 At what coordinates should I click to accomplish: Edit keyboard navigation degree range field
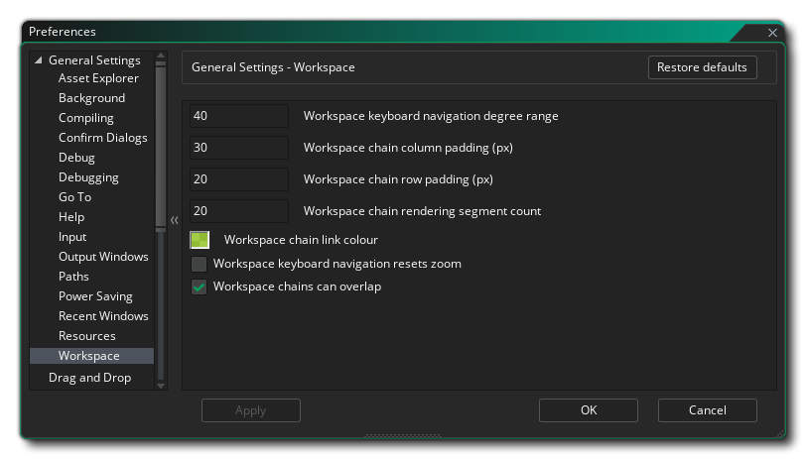click(239, 116)
